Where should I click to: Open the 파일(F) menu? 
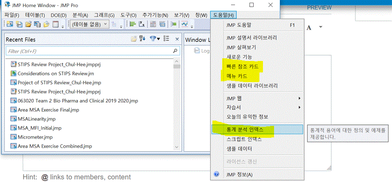point(12,15)
